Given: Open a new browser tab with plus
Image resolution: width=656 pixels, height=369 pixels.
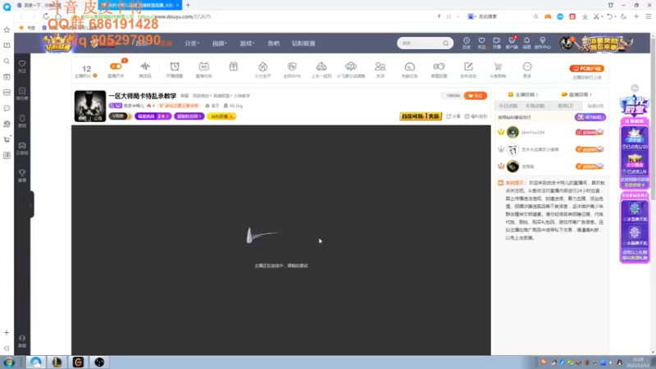Looking at the screenshot, I should coord(188,5).
